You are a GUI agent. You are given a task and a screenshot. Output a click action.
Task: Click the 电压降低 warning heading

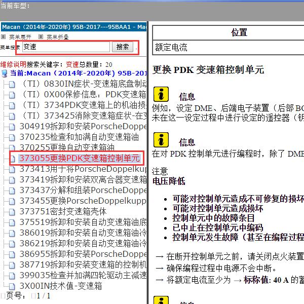(x=169, y=181)
